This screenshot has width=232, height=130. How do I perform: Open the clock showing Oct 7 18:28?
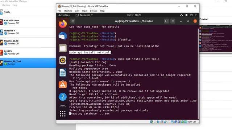coord(134,15)
